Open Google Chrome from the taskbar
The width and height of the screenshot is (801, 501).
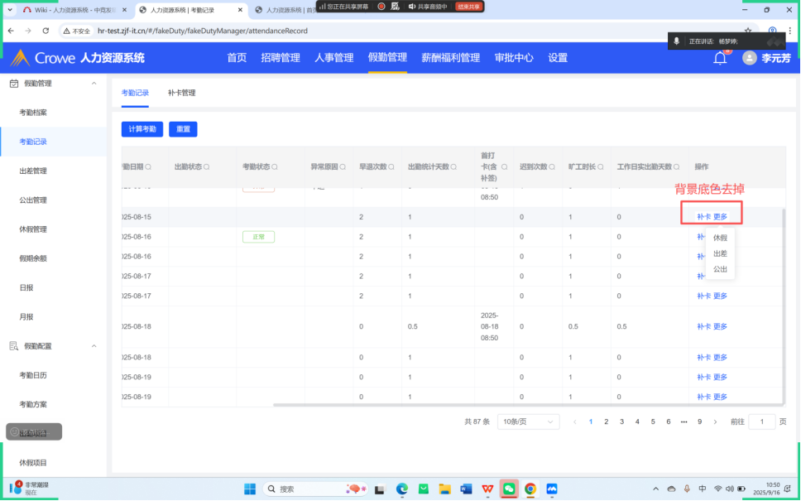point(530,489)
